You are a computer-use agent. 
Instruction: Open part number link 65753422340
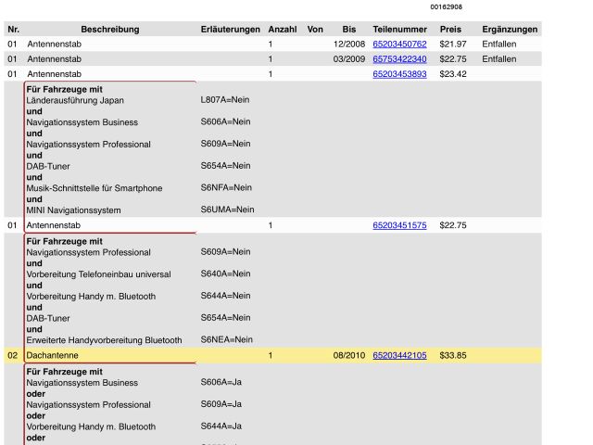coord(399,58)
